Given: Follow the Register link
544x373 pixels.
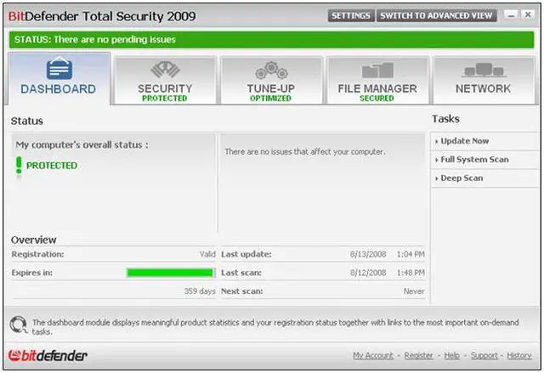Looking at the screenshot, I should (418, 355).
